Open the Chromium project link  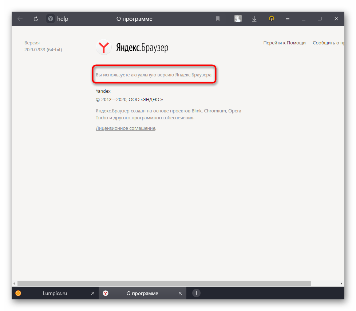(x=215, y=111)
